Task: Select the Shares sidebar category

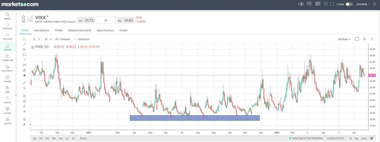Action: pos(7,79)
